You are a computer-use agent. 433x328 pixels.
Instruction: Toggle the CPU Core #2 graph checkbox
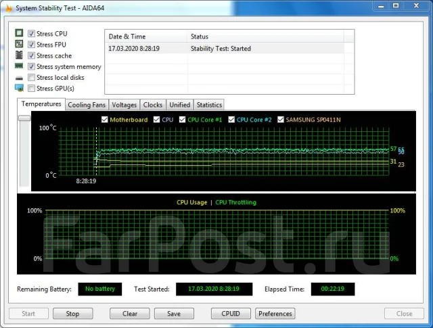[x=231, y=120]
